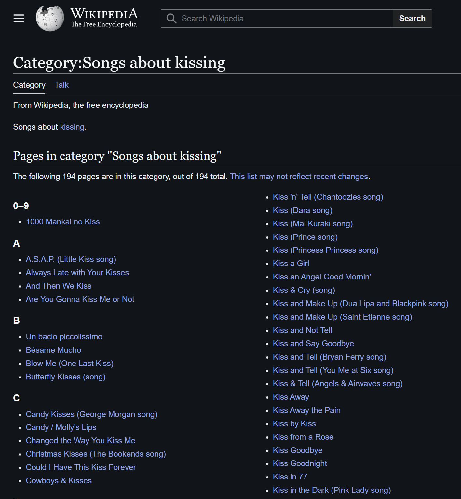Select the Category tab
The width and height of the screenshot is (461, 499).
coord(29,85)
